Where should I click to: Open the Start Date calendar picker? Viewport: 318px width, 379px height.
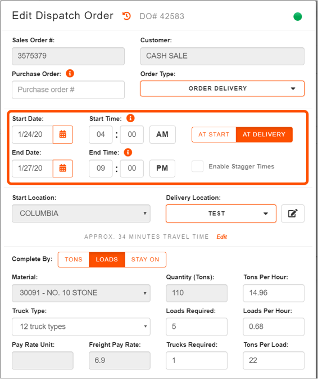click(x=63, y=135)
